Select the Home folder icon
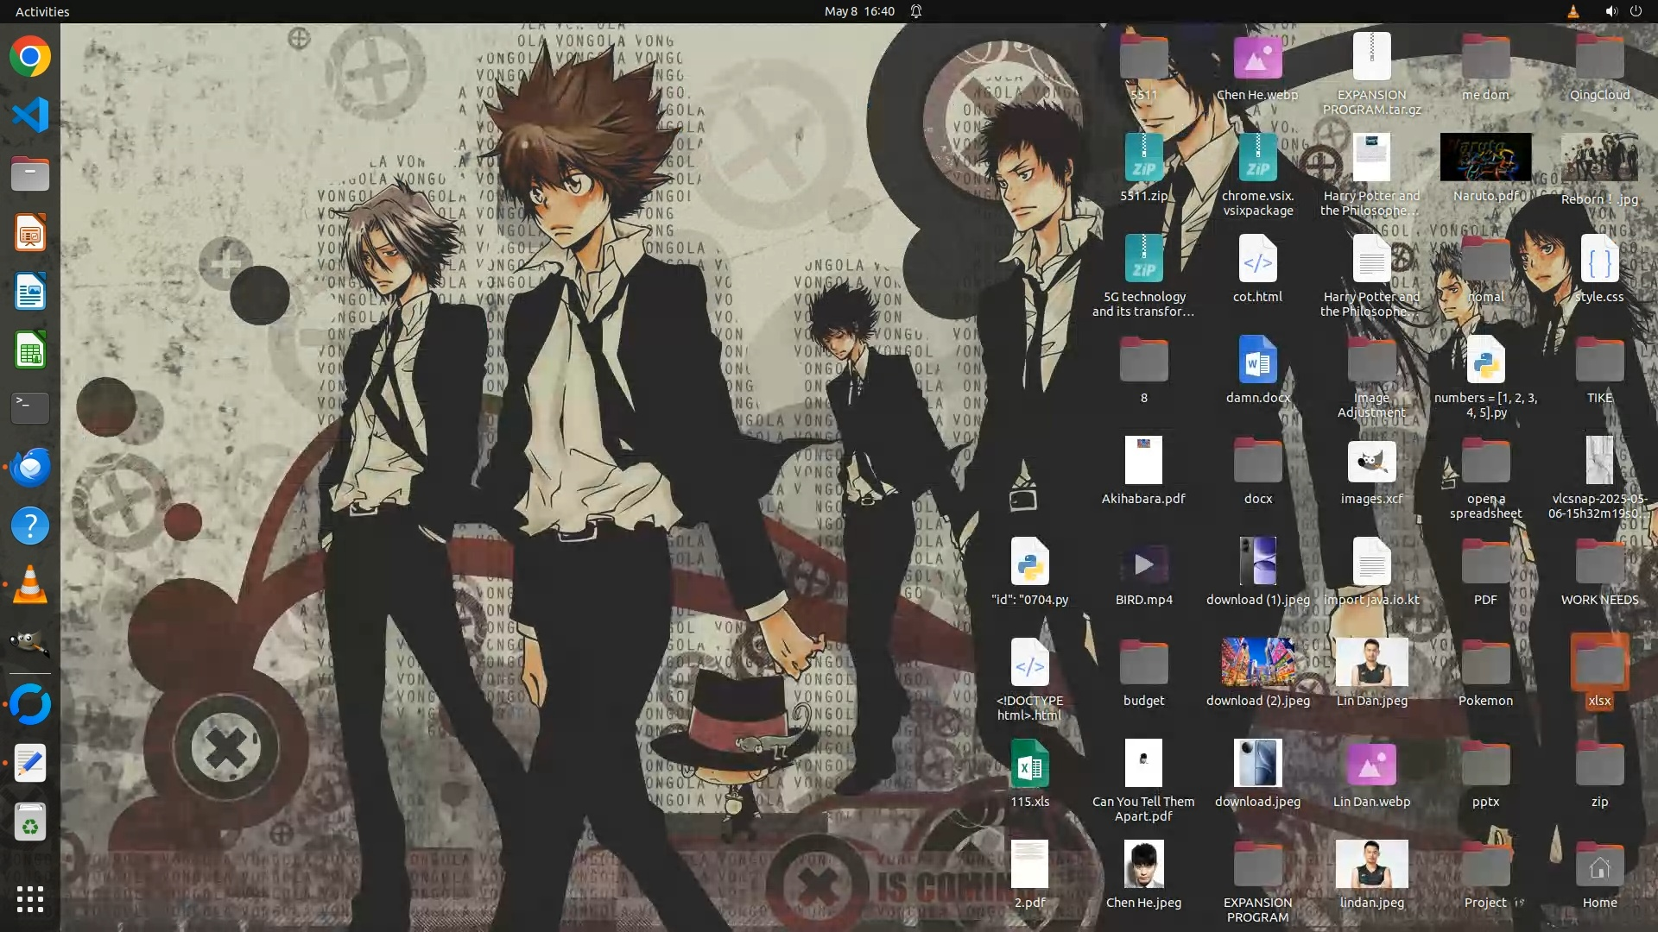 point(1599,866)
